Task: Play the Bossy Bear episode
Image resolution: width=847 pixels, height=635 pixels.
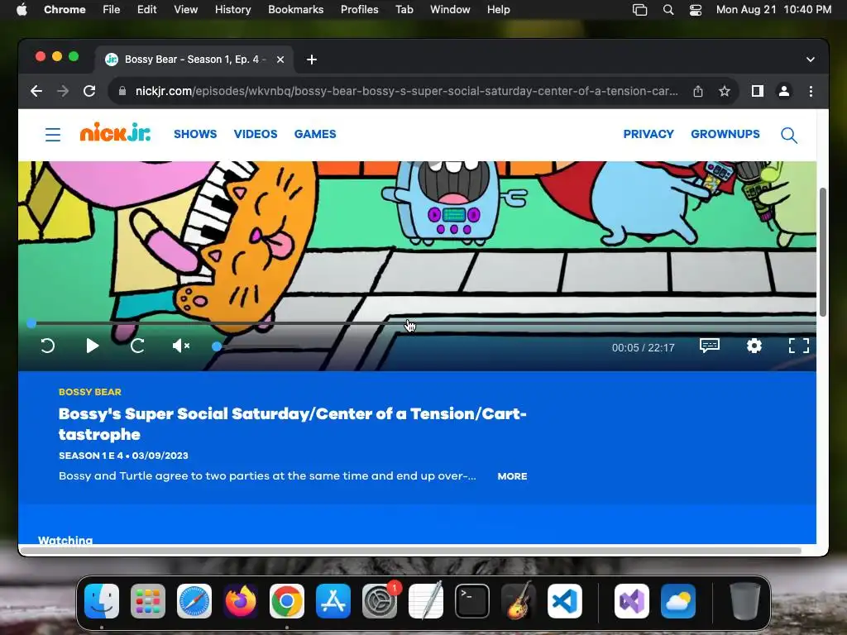Action: point(93,346)
